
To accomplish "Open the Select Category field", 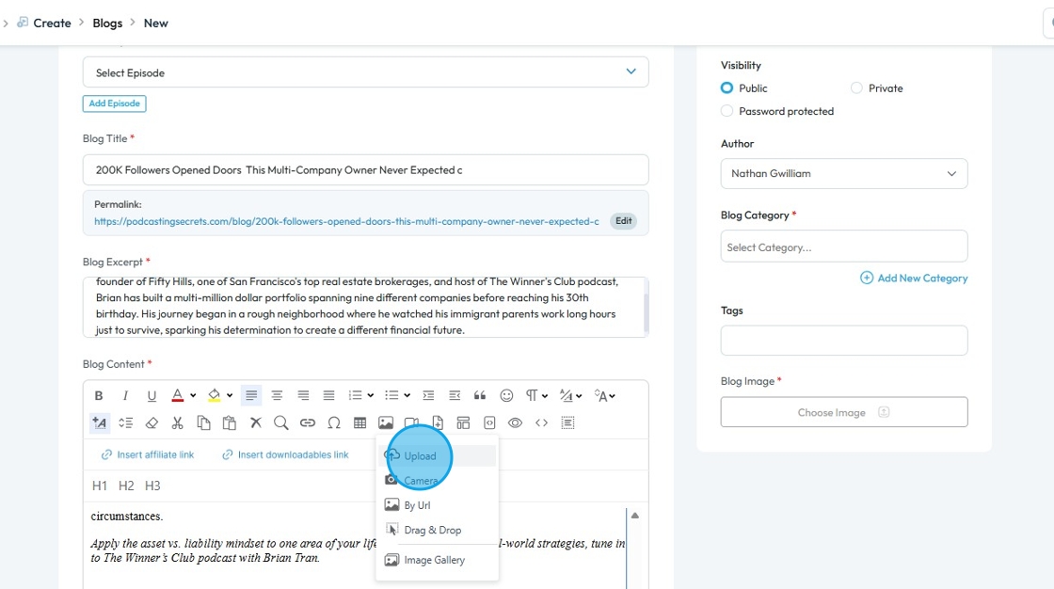I will pyautogui.click(x=844, y=247).
